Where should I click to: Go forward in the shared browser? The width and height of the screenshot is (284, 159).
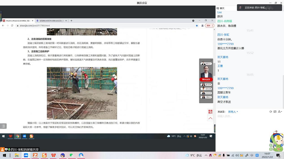(x=8, y=26)
